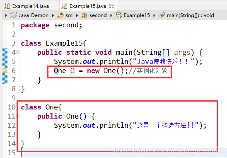Click line number 1 in the gutter
The image size is (227, 158).
(14, 25)
